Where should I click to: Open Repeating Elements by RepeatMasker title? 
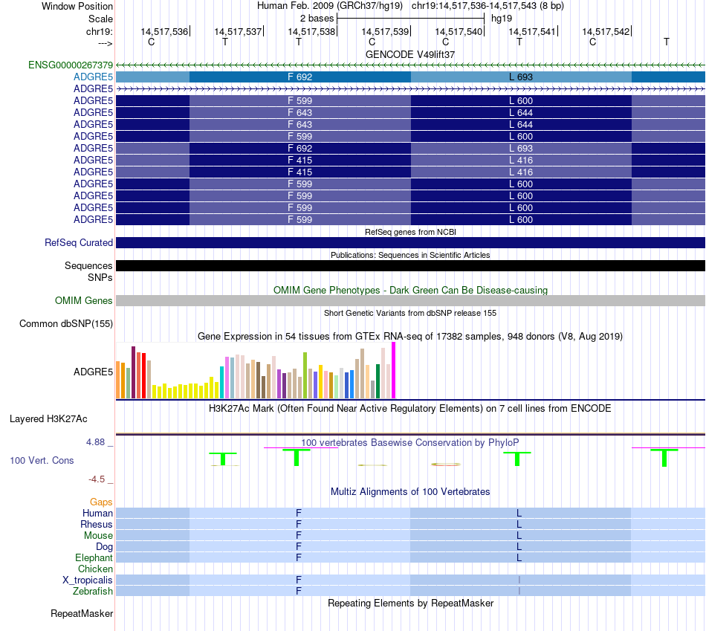point(410,603)
